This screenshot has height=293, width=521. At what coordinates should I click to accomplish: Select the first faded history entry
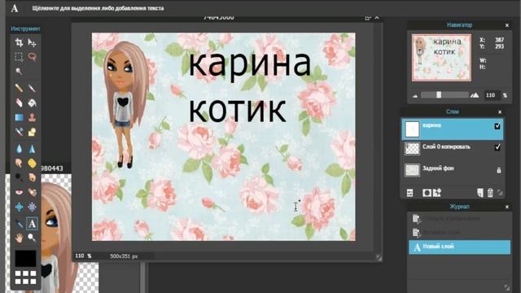coord(459,219)
